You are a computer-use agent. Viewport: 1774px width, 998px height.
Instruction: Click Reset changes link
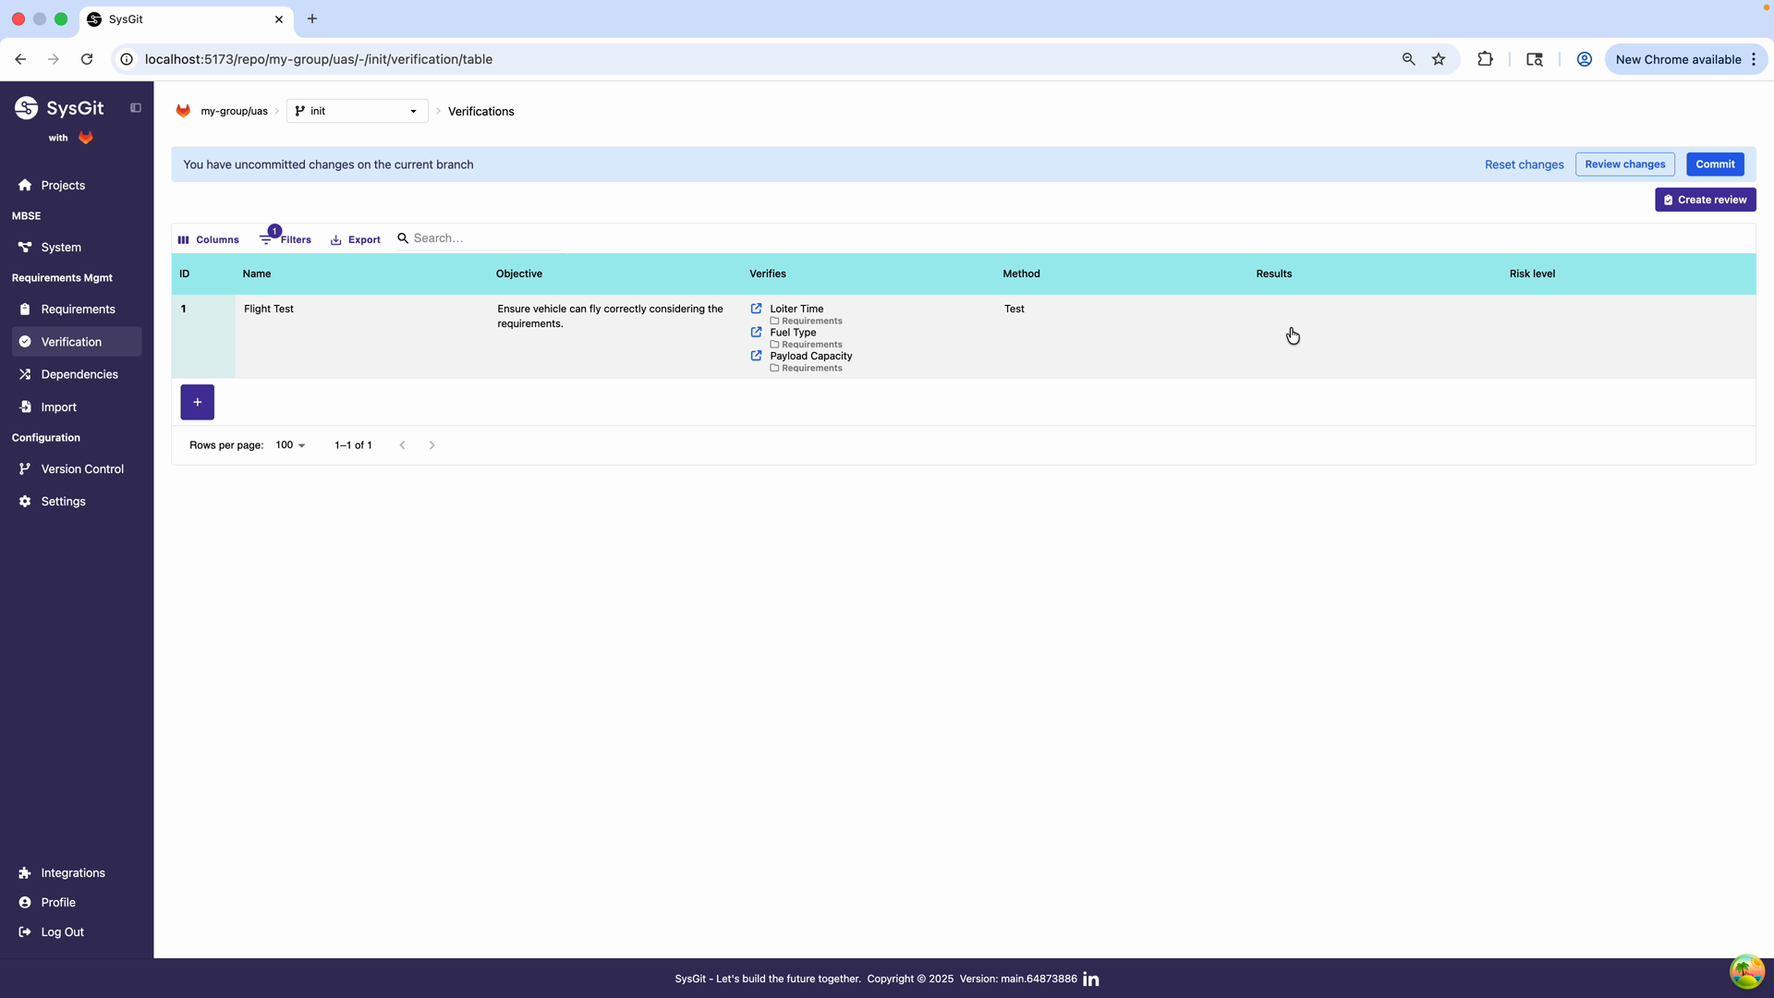tap(1524, 164)
